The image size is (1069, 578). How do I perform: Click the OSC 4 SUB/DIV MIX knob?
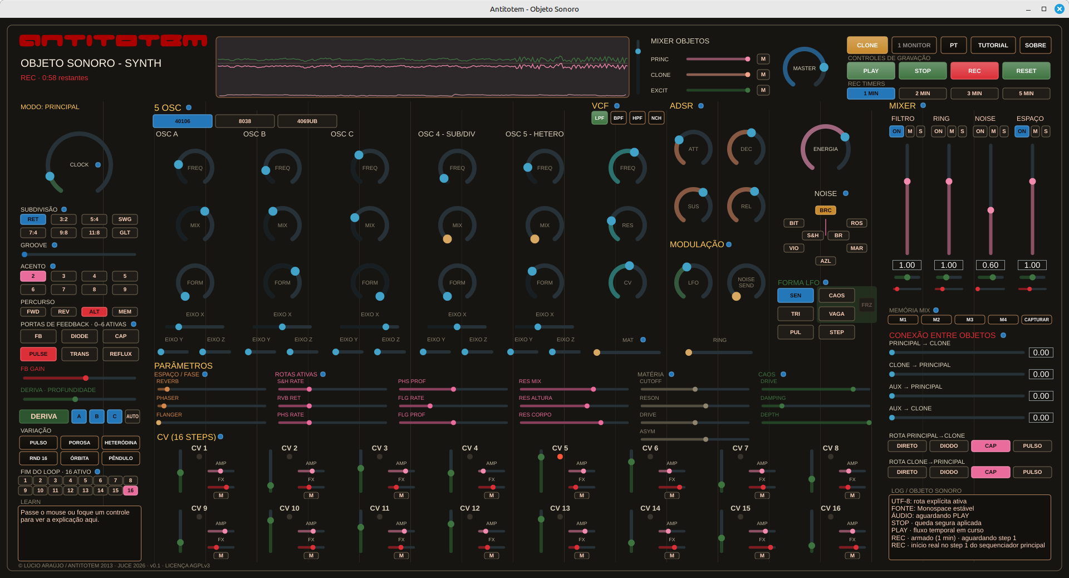click(x=457, y=225)
